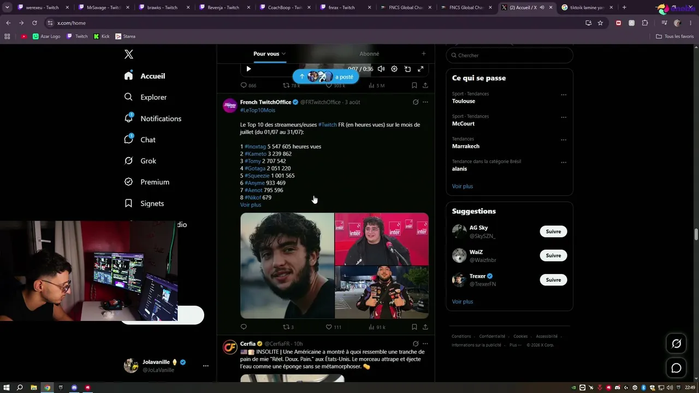699x393 pixels.
Task: Open the X logo home link
Action: (129, 54)
